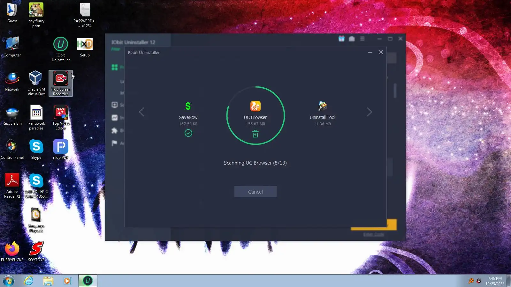Open the gift icon in IObit Uninstaller 12 title bar
511x287 pixels.
click(x=341, y=39)
